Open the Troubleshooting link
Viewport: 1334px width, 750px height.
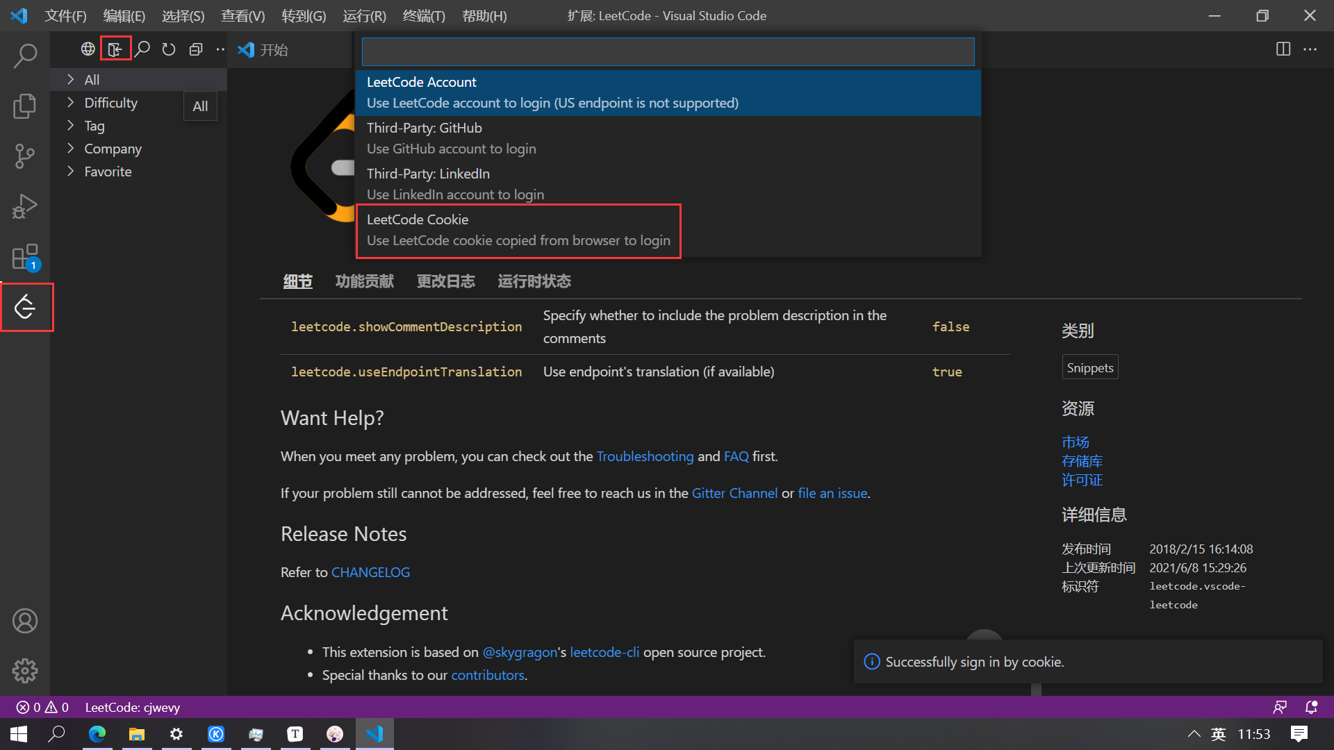coord(645,456)
